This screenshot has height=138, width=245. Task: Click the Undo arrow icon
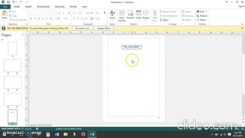pos(14,2)
